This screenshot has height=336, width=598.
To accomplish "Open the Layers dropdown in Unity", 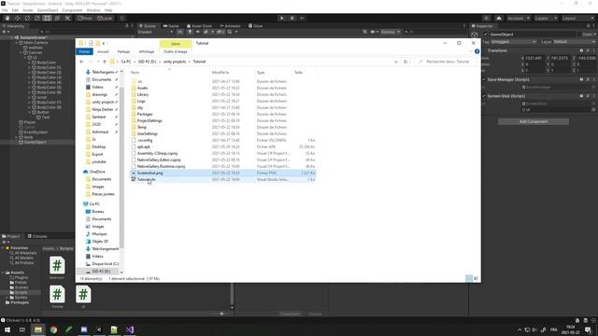I will [546, 19].
